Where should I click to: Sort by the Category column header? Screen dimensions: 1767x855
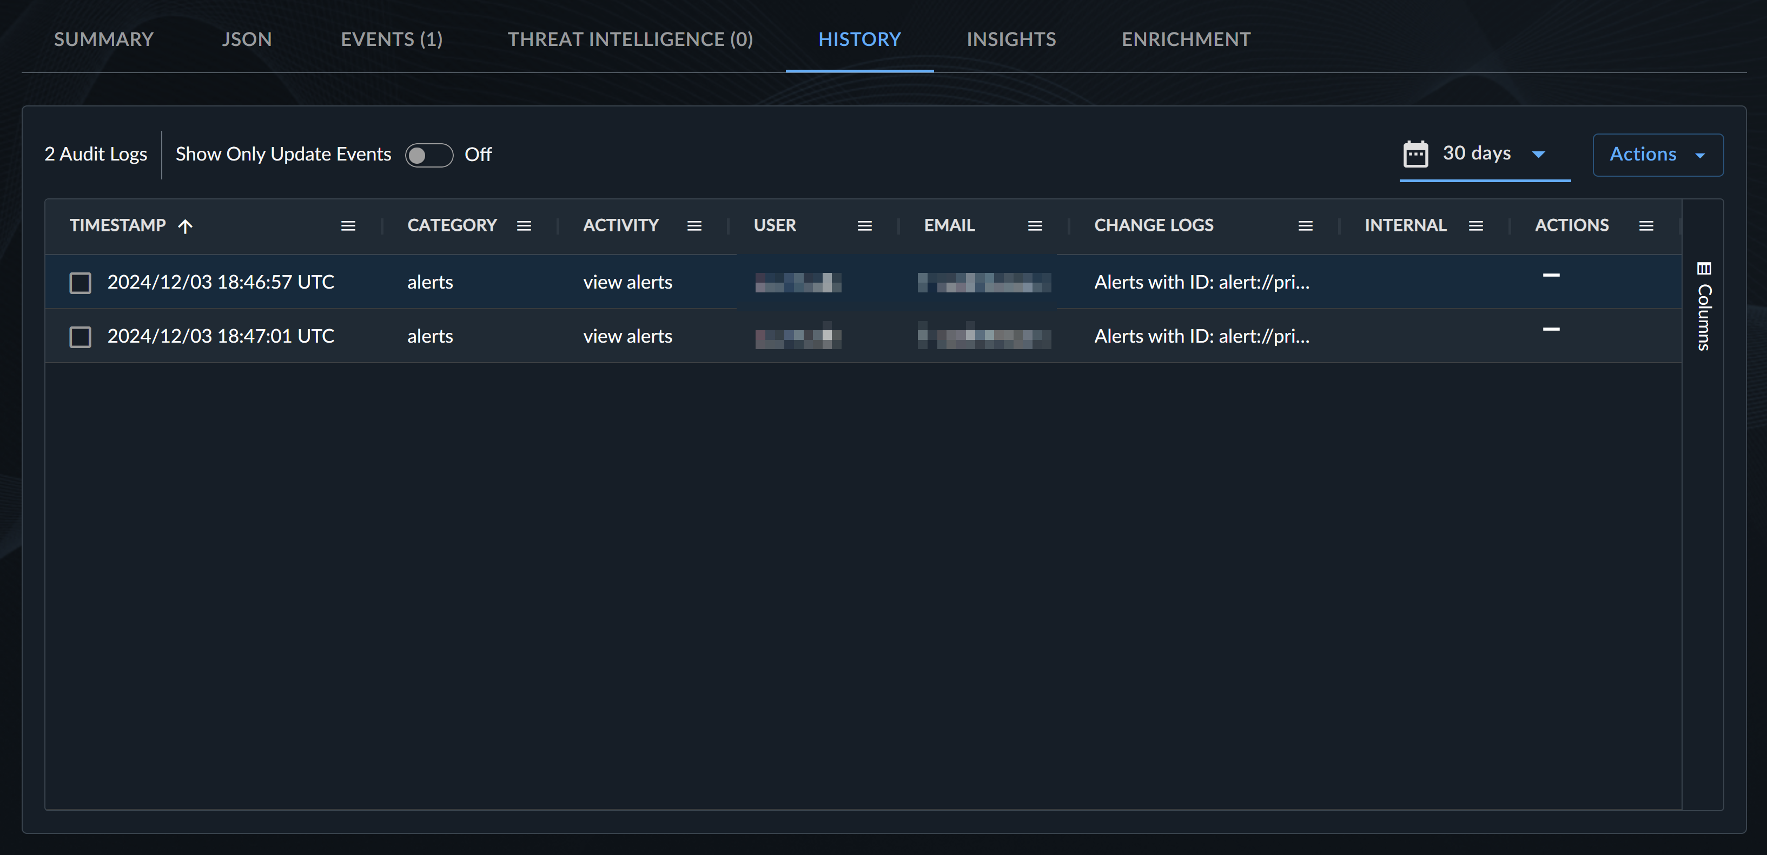(452, 225)
